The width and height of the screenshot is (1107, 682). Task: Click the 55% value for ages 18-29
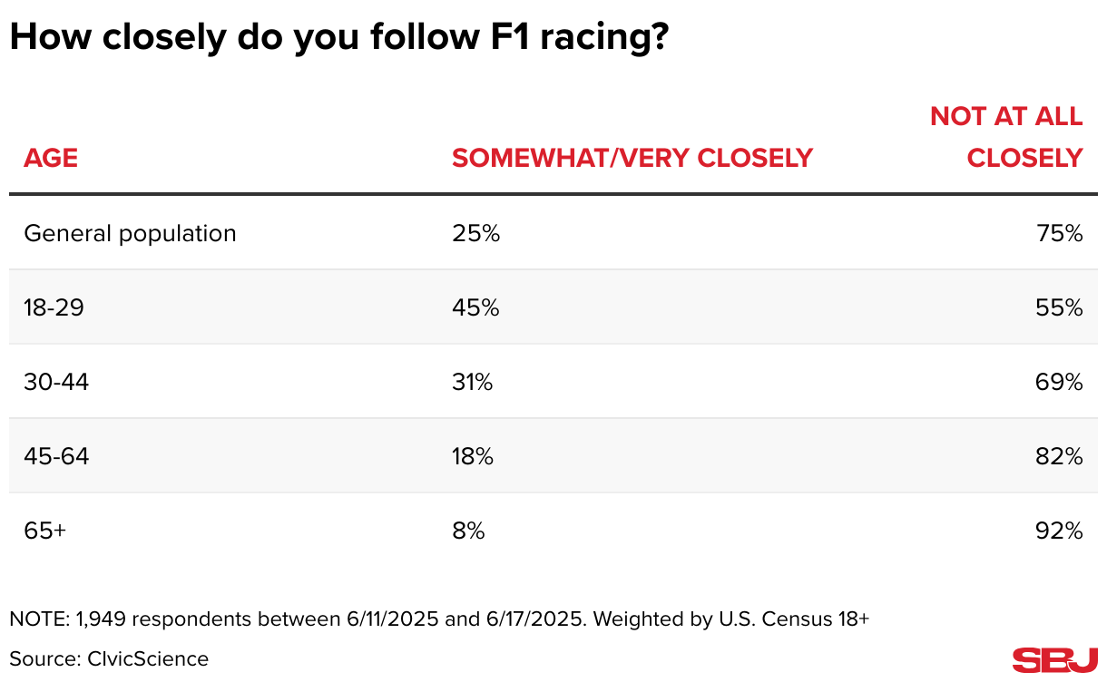1062,307
